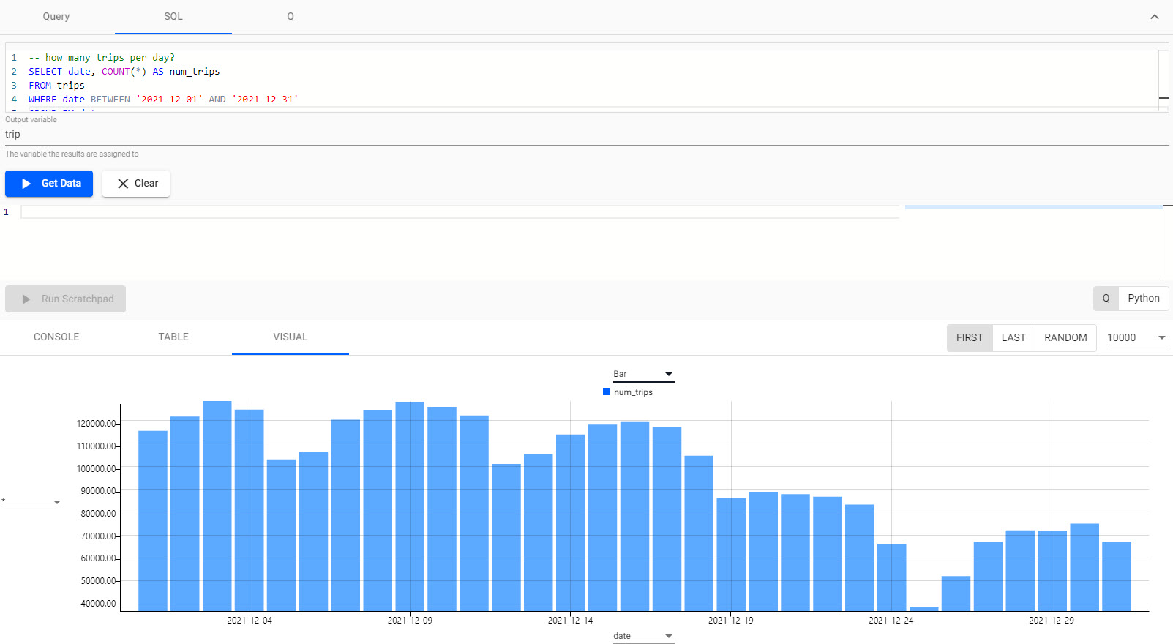Click the num_trips legend label
The height and width of the screenshot is (644, 1173).
[633, 392]
